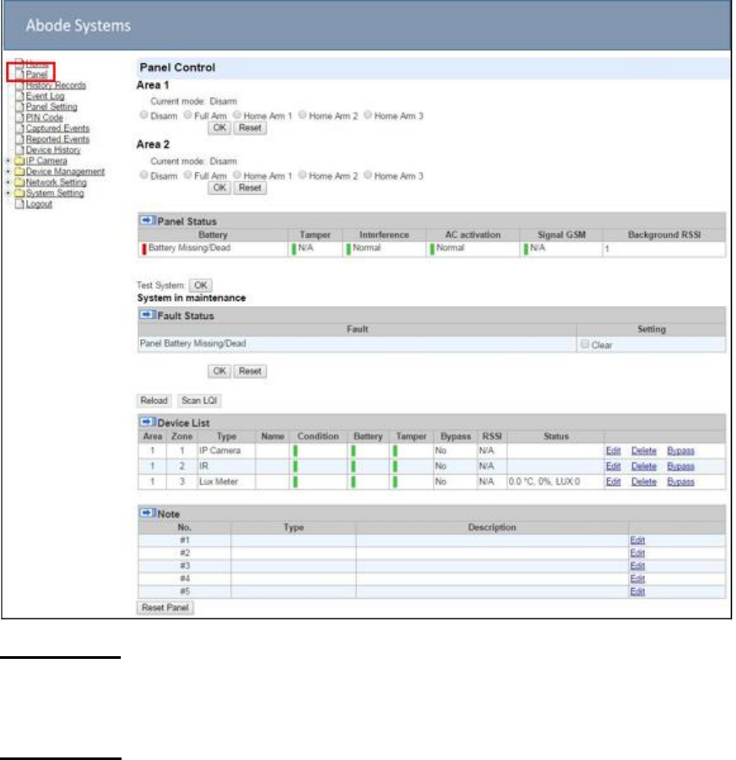The width and height of the screenshot is (736, 760).
Task: Open Captured Events page
Action: 57,128
